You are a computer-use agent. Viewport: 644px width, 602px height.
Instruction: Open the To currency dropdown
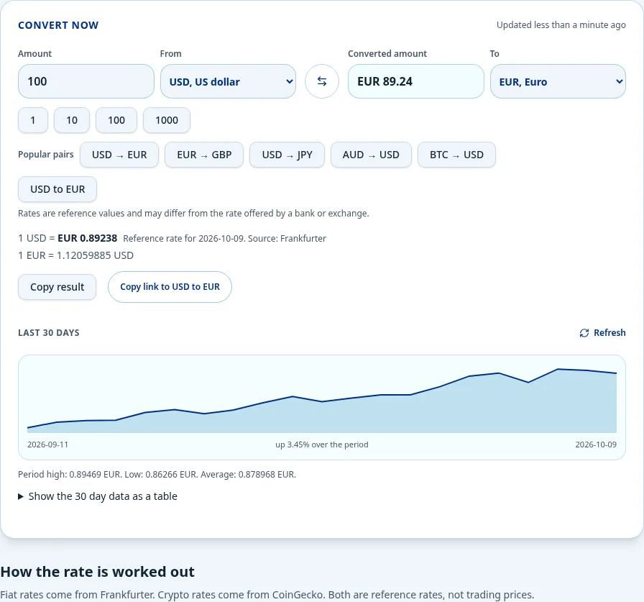tap(558, 81)
